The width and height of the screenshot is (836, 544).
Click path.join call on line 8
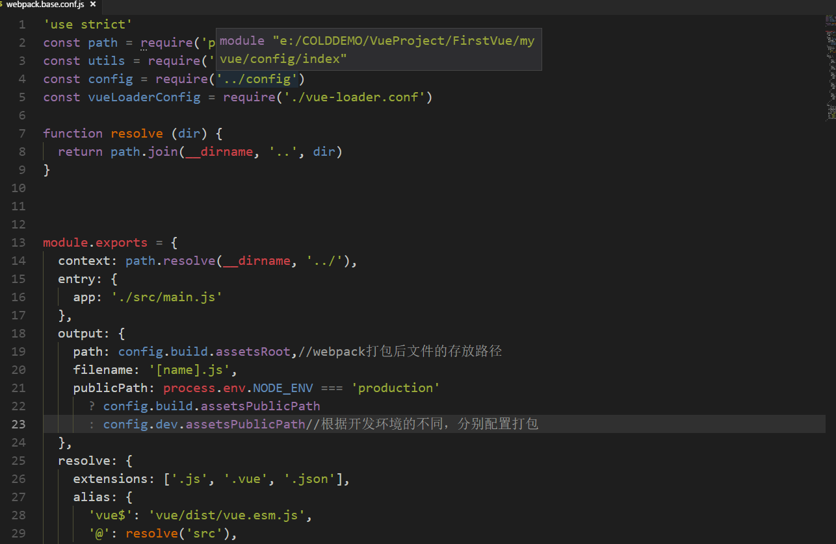click(x=144, y=151)
